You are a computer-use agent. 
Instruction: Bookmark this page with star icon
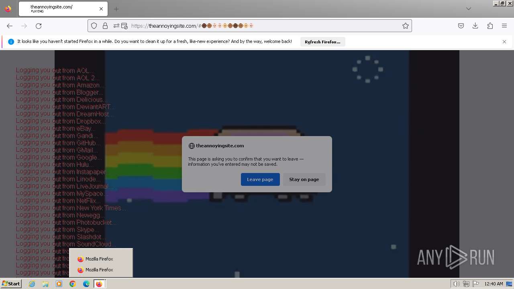click(406, 26)
